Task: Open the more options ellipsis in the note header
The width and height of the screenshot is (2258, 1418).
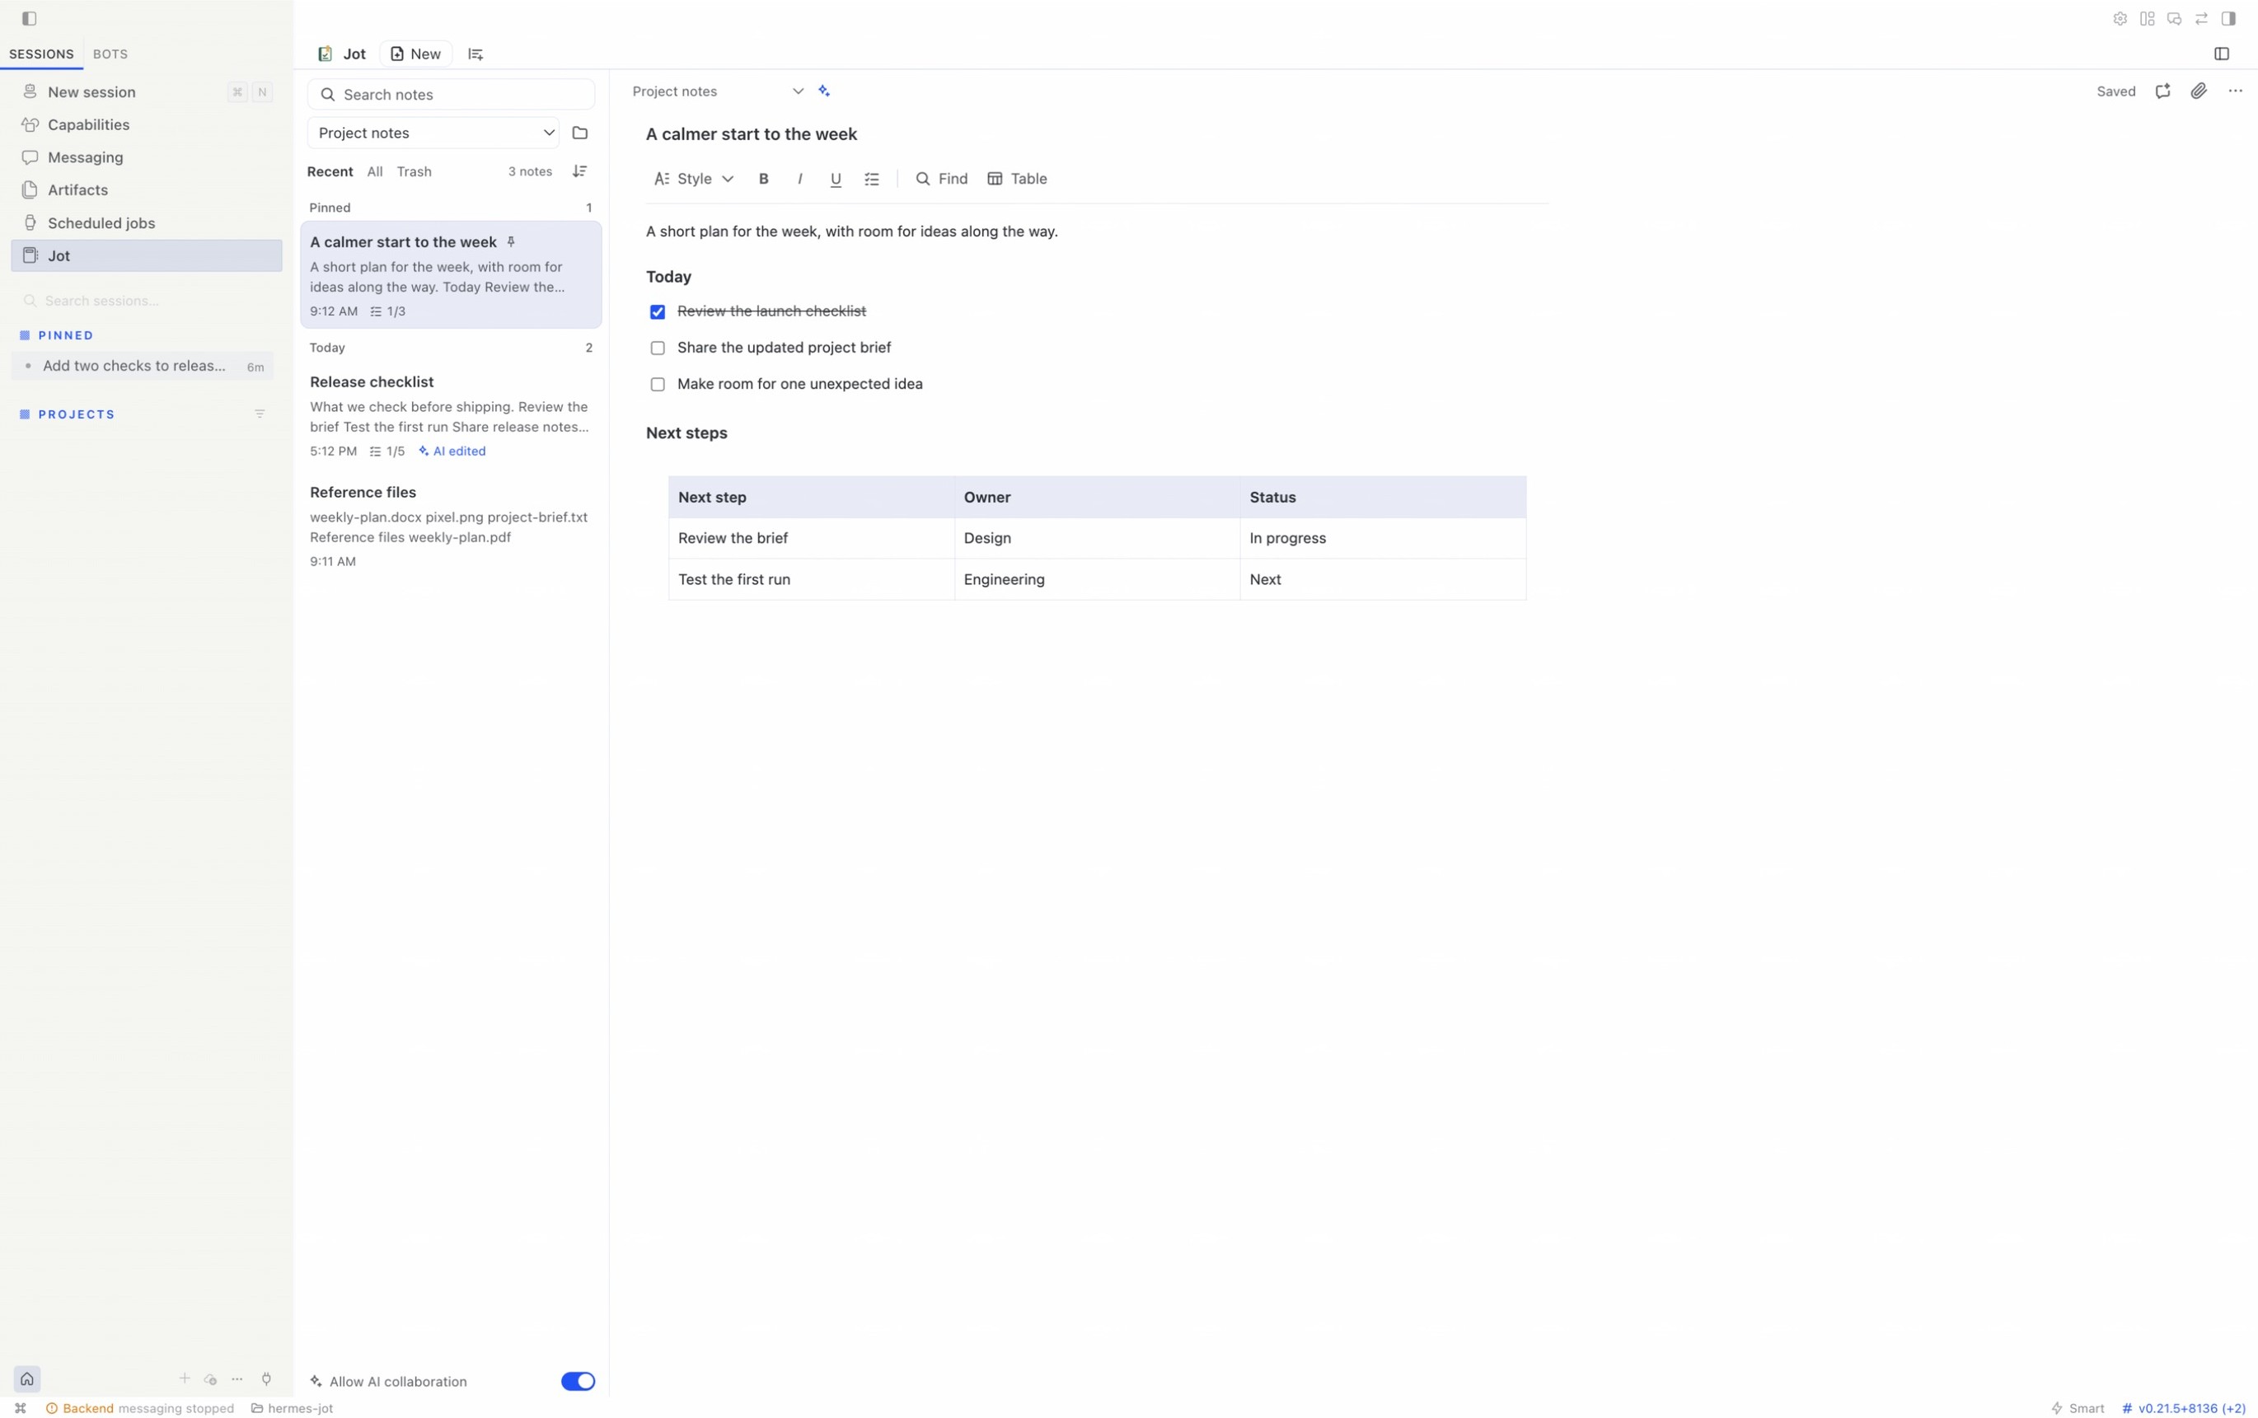Action: tap(2236, 90)
